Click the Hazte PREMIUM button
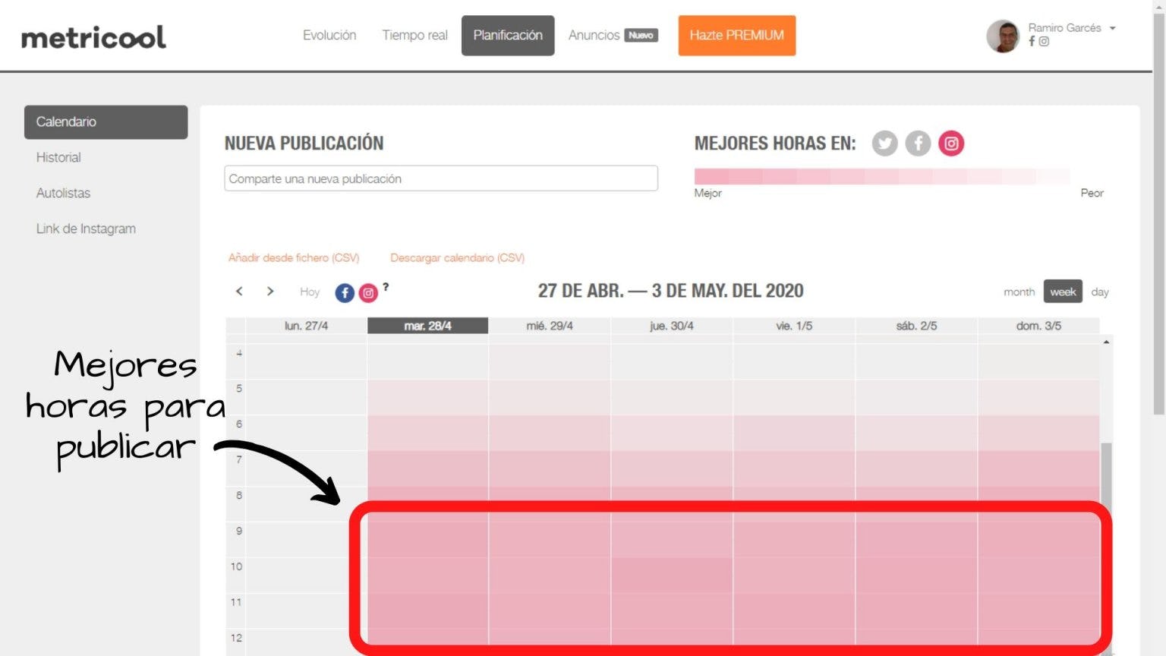Viewport: 1166px width, 656px height. point(737,36)
